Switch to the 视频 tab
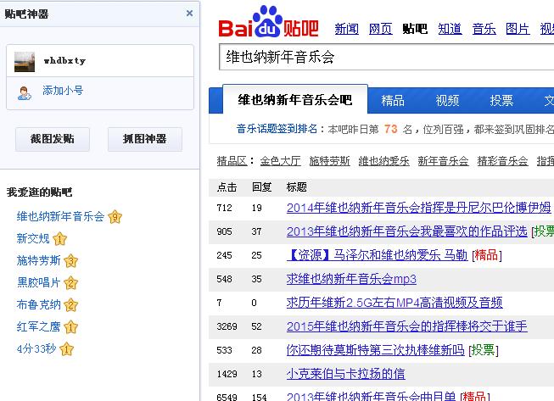 click(x=447, y=101)
